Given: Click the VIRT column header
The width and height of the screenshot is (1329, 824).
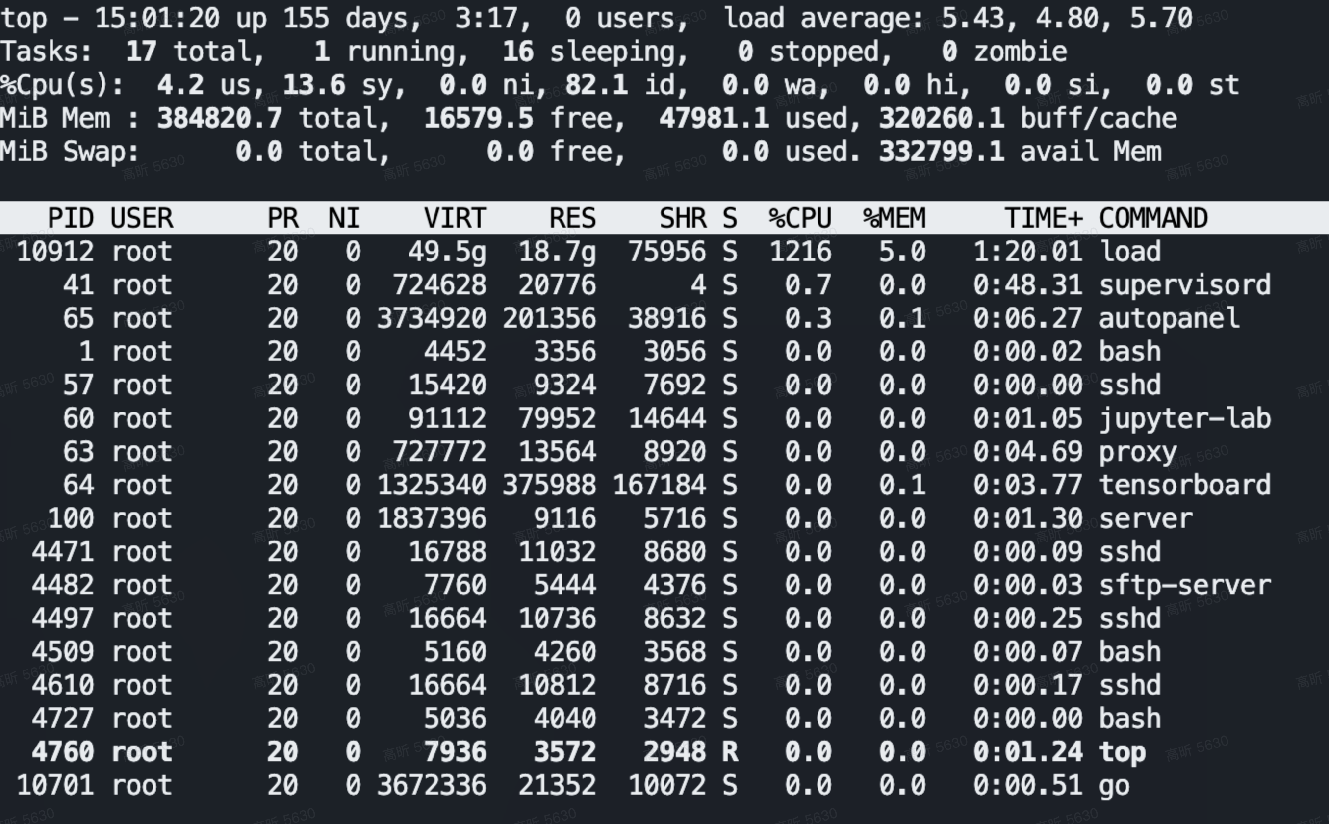Looking at the screenshot, I should coord(455,217).
